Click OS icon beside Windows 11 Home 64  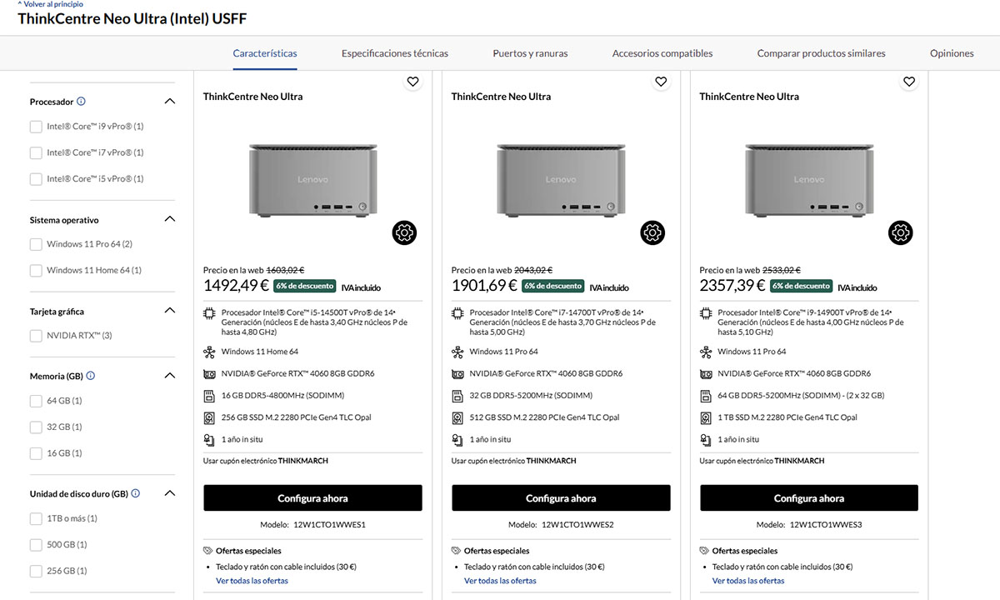209,352
